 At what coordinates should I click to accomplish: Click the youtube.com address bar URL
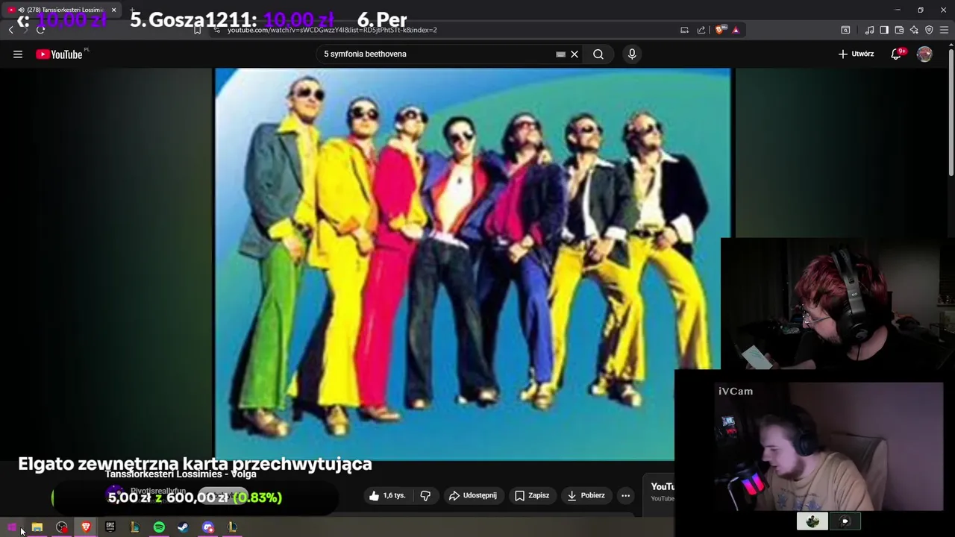(x=332, y=30)
